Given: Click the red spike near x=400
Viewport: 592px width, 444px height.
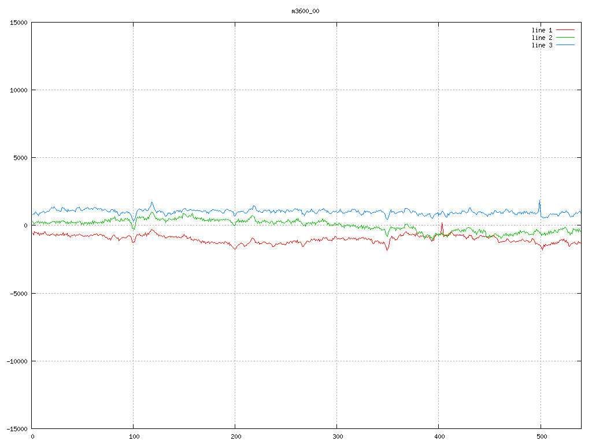Looking at the screenshot, I should pos(442,228).
